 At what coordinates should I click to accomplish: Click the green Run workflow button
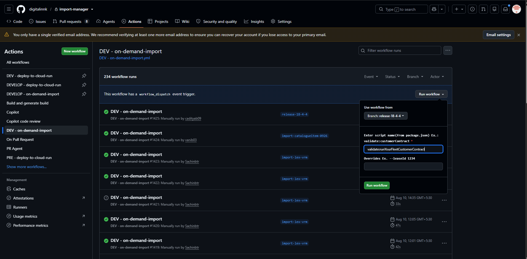point(377,185)
